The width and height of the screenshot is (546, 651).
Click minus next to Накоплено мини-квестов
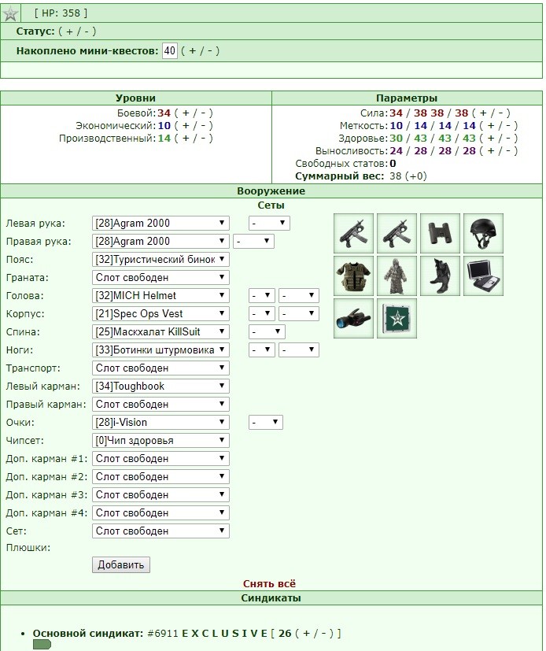click(x=210, y=51)
